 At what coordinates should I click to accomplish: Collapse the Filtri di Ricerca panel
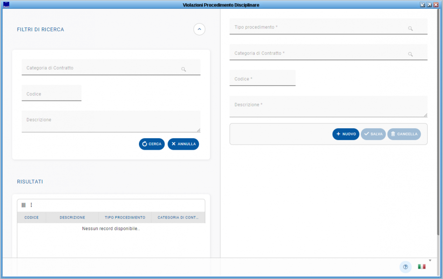pyautogui.click(x=199, y=29)
